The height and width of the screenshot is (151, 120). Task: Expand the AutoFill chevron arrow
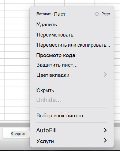(x=105, y=130)
